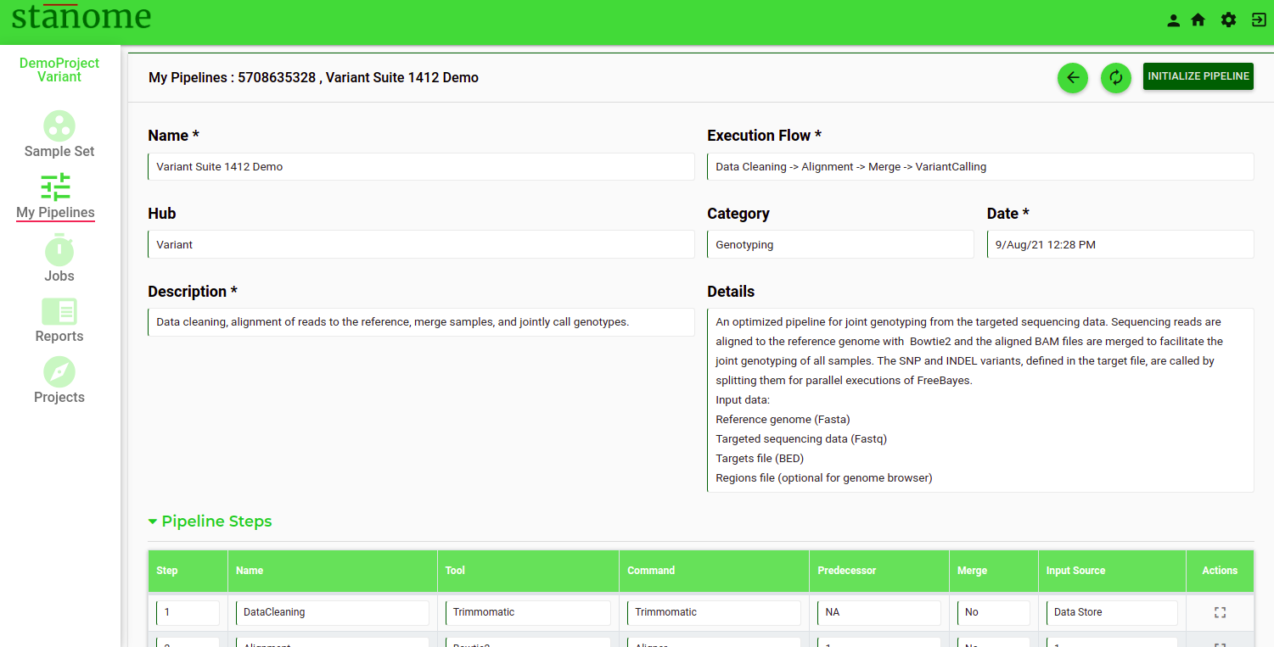Click the logout icon
The image size is (1274, 647).
click(1259, 20)
